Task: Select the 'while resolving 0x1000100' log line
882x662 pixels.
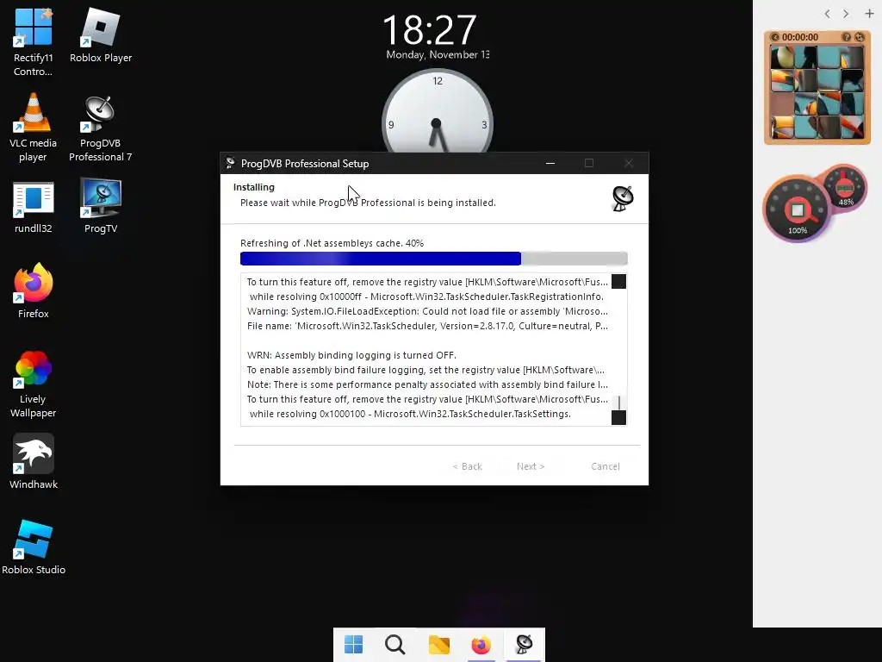Action: pos(410,414)
